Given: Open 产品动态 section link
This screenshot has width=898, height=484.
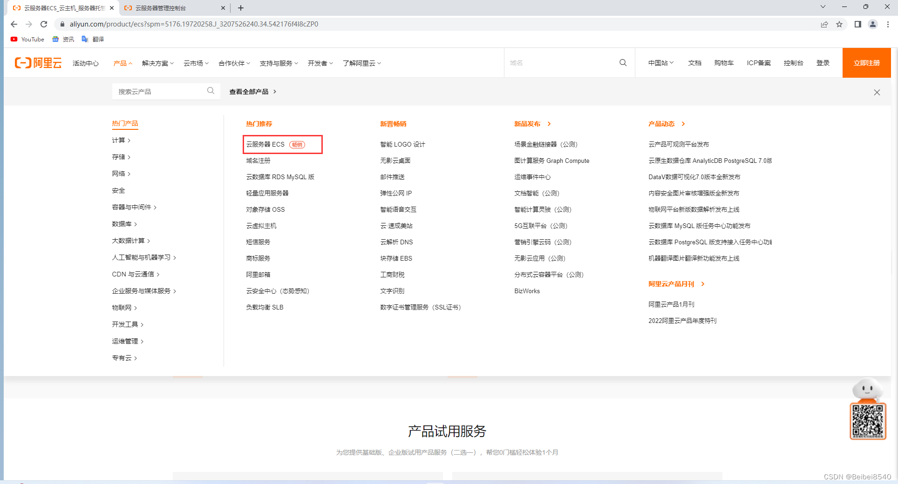Looking at the screenshot, I should 667,124.
